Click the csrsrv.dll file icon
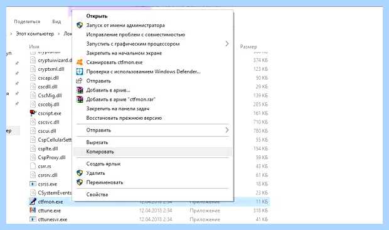This screenshot has height=230, width=389. pos(33,175)
